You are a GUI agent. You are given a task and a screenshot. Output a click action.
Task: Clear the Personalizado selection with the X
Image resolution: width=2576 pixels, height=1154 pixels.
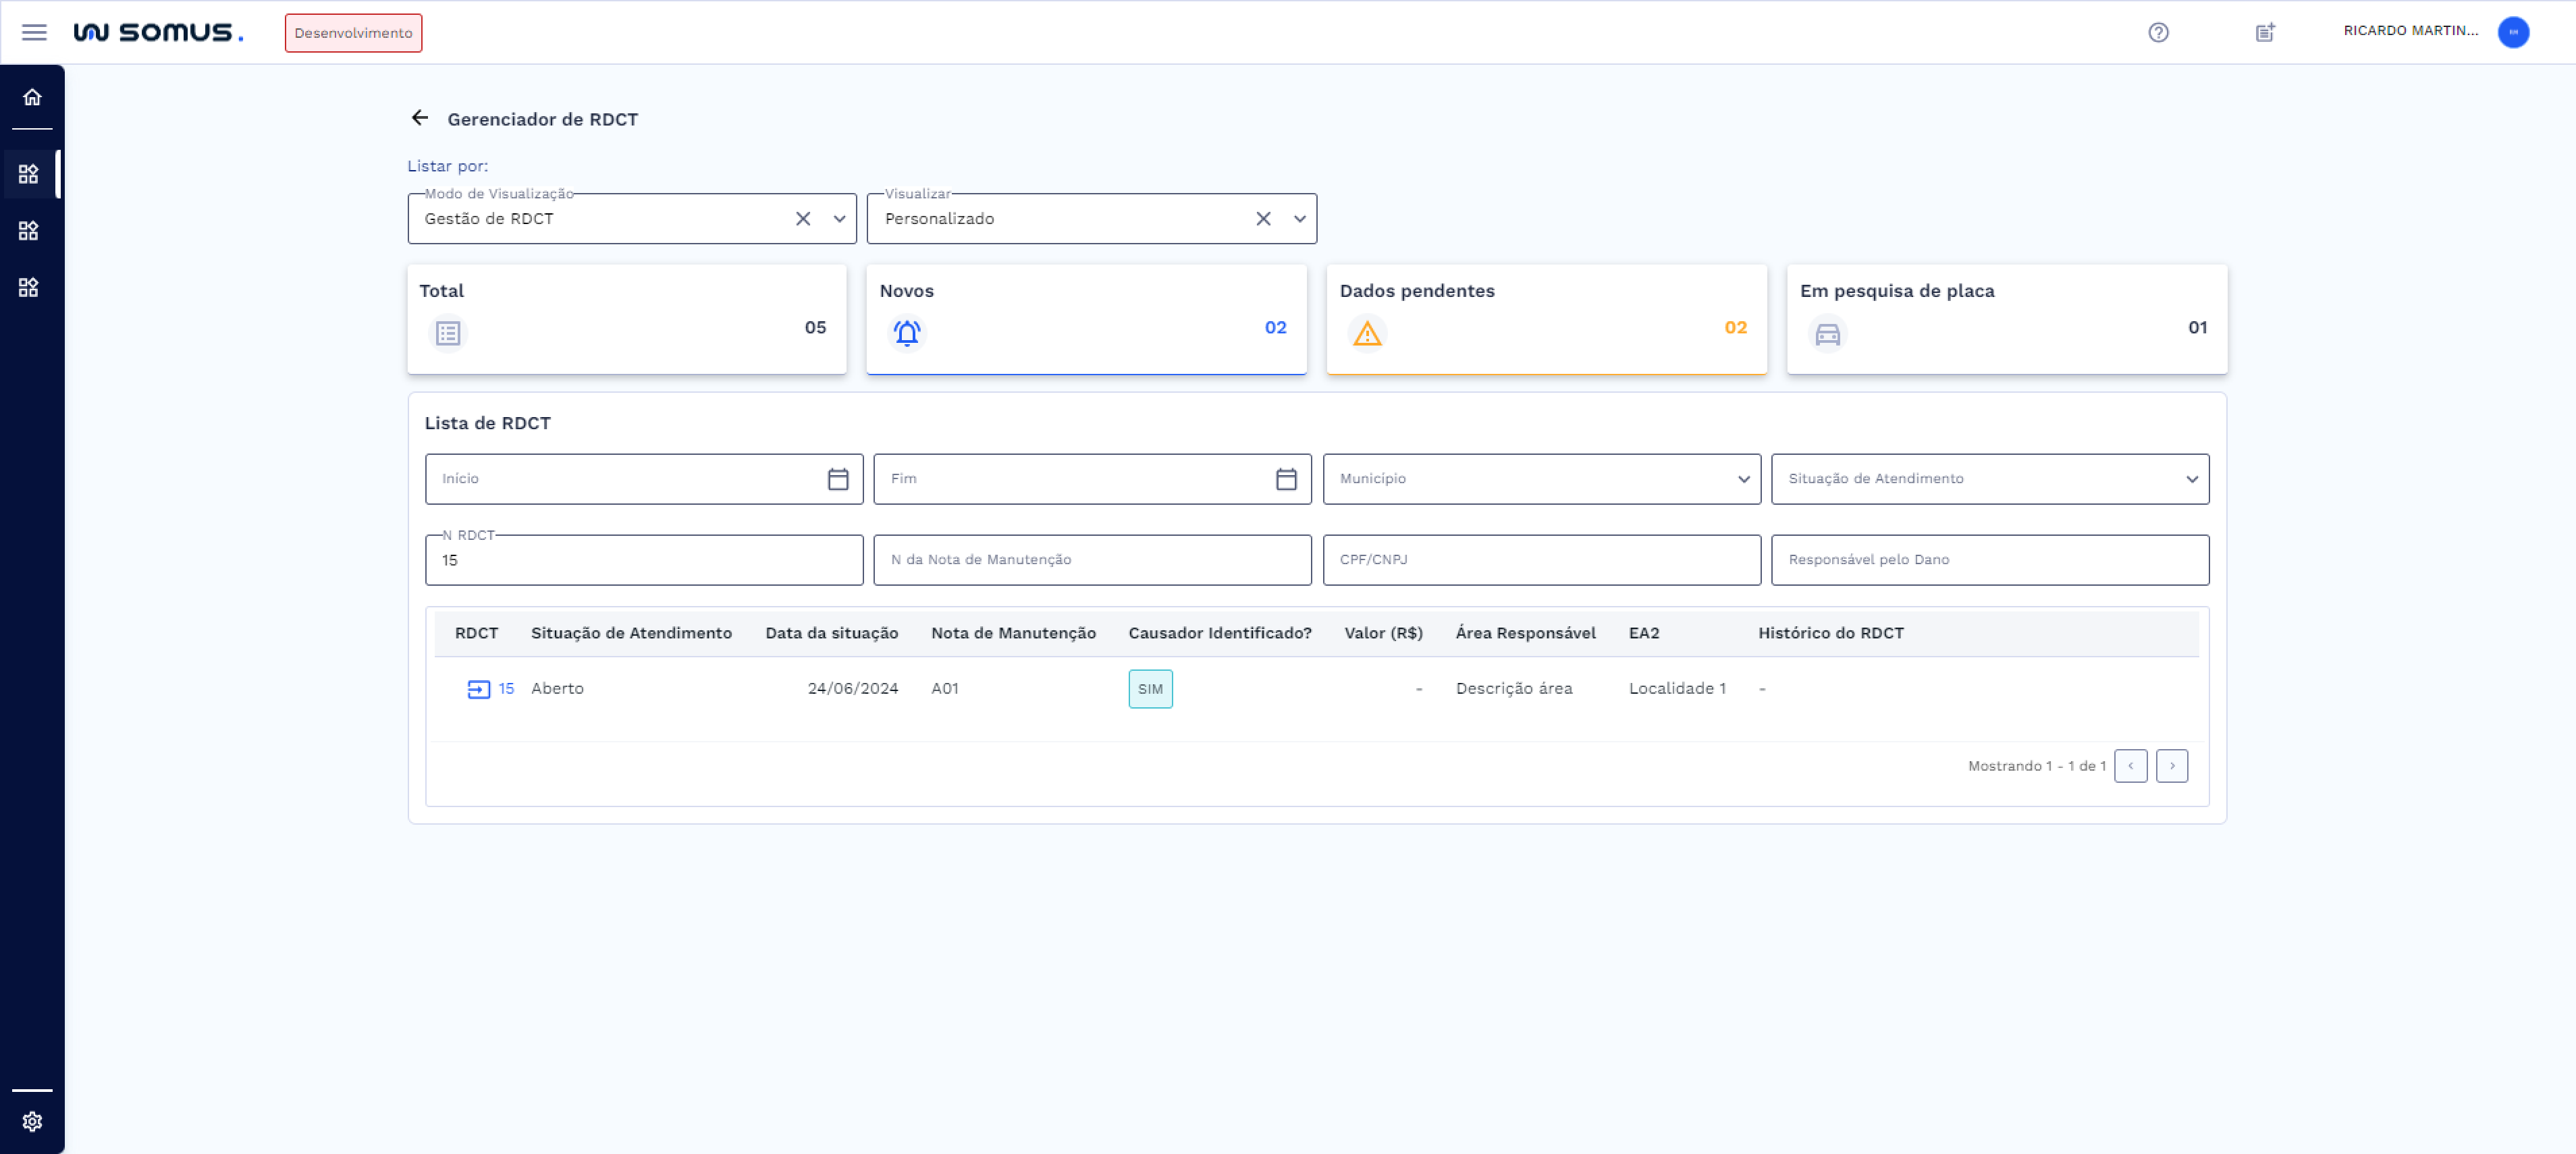pyautogui.click(x=1262, y=218)
